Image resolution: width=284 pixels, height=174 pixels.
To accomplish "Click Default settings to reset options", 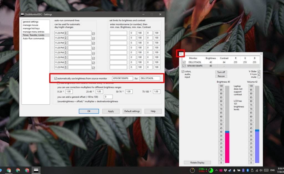I will click(x=132, y=111).
